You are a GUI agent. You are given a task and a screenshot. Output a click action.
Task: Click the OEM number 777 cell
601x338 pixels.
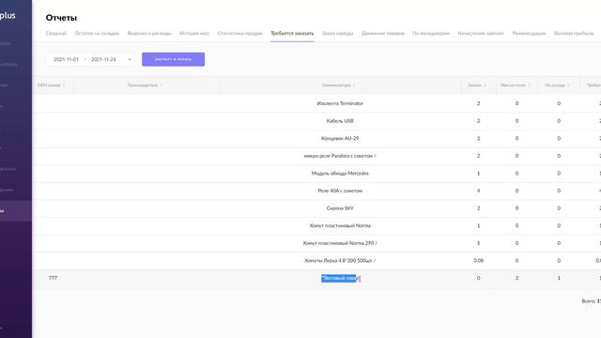[x=53, y=278]
